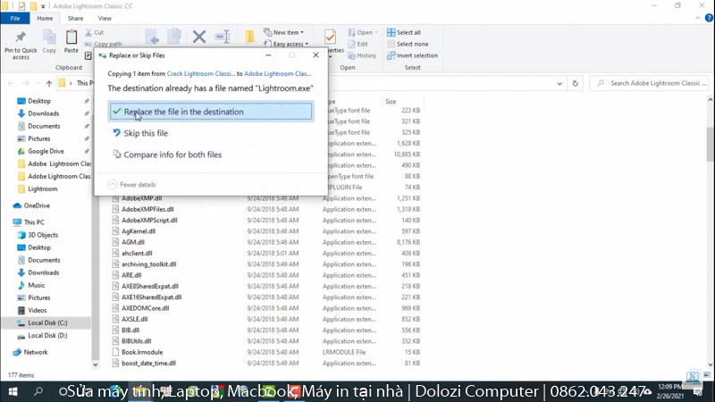Image resolution: width=715 pixels, height=402 pixels.
Task: Collapse the Fewer details expander
Action: click(133, 184)
